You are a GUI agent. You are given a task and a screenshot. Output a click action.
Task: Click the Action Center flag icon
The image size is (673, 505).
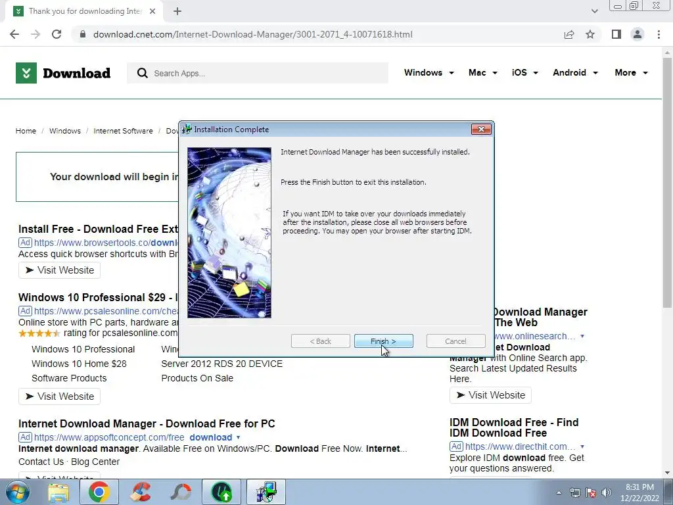(591, 493)
